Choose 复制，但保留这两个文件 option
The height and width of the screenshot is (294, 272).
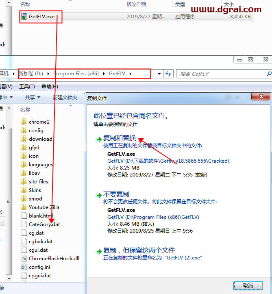139,250
